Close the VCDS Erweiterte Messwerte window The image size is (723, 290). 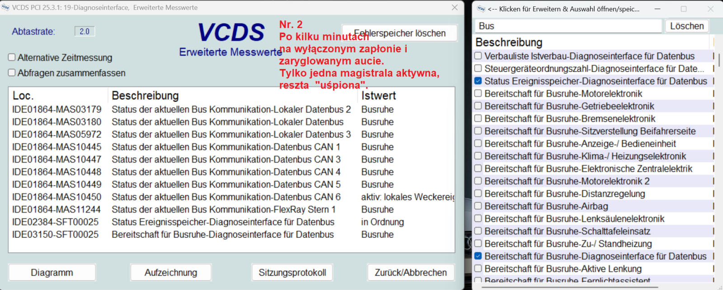pos(455,8)
